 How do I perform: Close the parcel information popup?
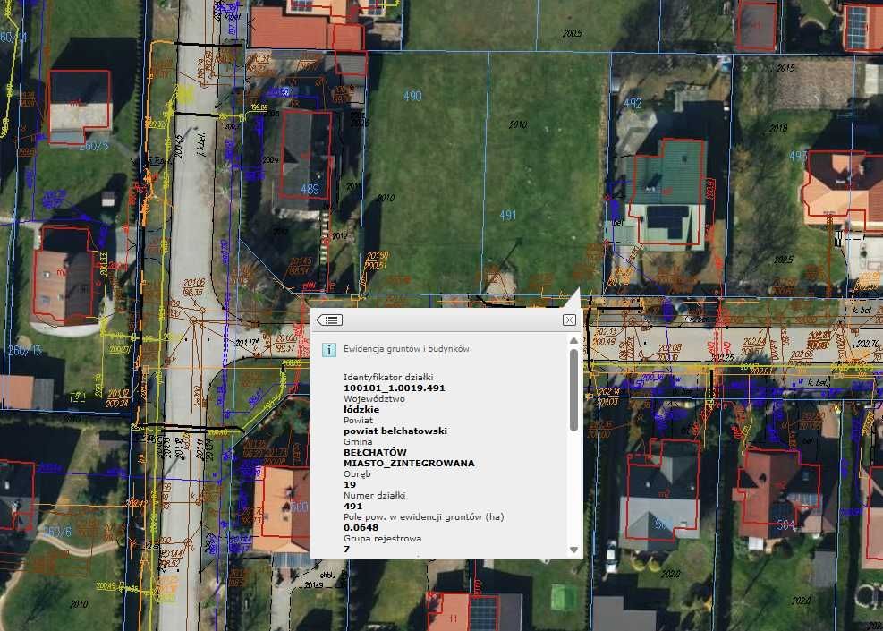tap(569, 320)
